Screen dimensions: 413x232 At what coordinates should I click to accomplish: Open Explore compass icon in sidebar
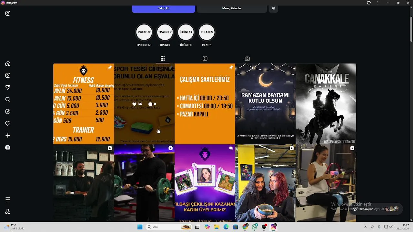click(8, 111)
